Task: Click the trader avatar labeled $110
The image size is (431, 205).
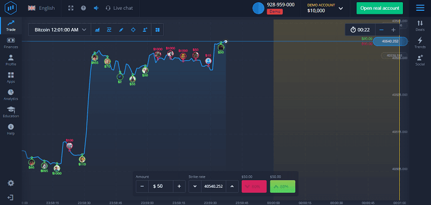Action: [x=82, y=159]
